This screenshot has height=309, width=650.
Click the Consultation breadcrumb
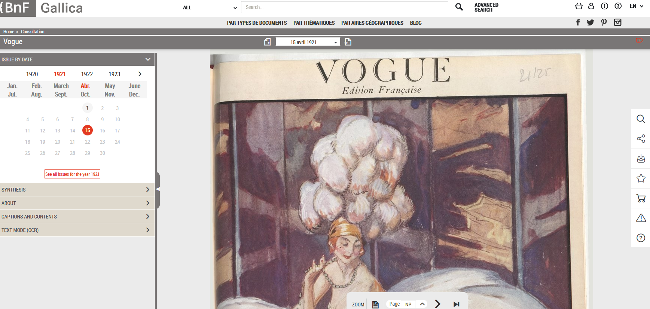click(x=33, y=32)
